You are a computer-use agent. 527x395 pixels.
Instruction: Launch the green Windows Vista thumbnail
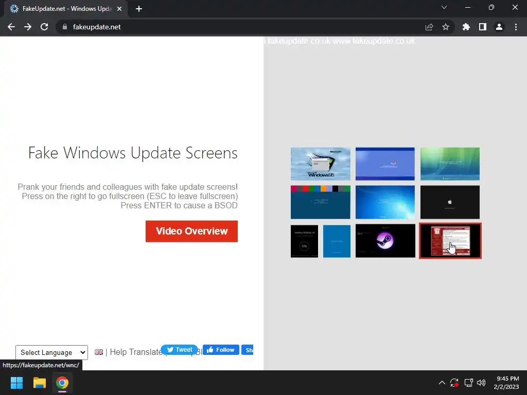(450, 164)
